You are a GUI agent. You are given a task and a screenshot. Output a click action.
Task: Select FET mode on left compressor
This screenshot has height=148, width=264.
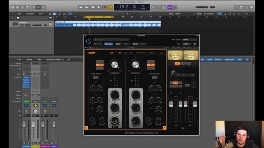pos(100,65)
